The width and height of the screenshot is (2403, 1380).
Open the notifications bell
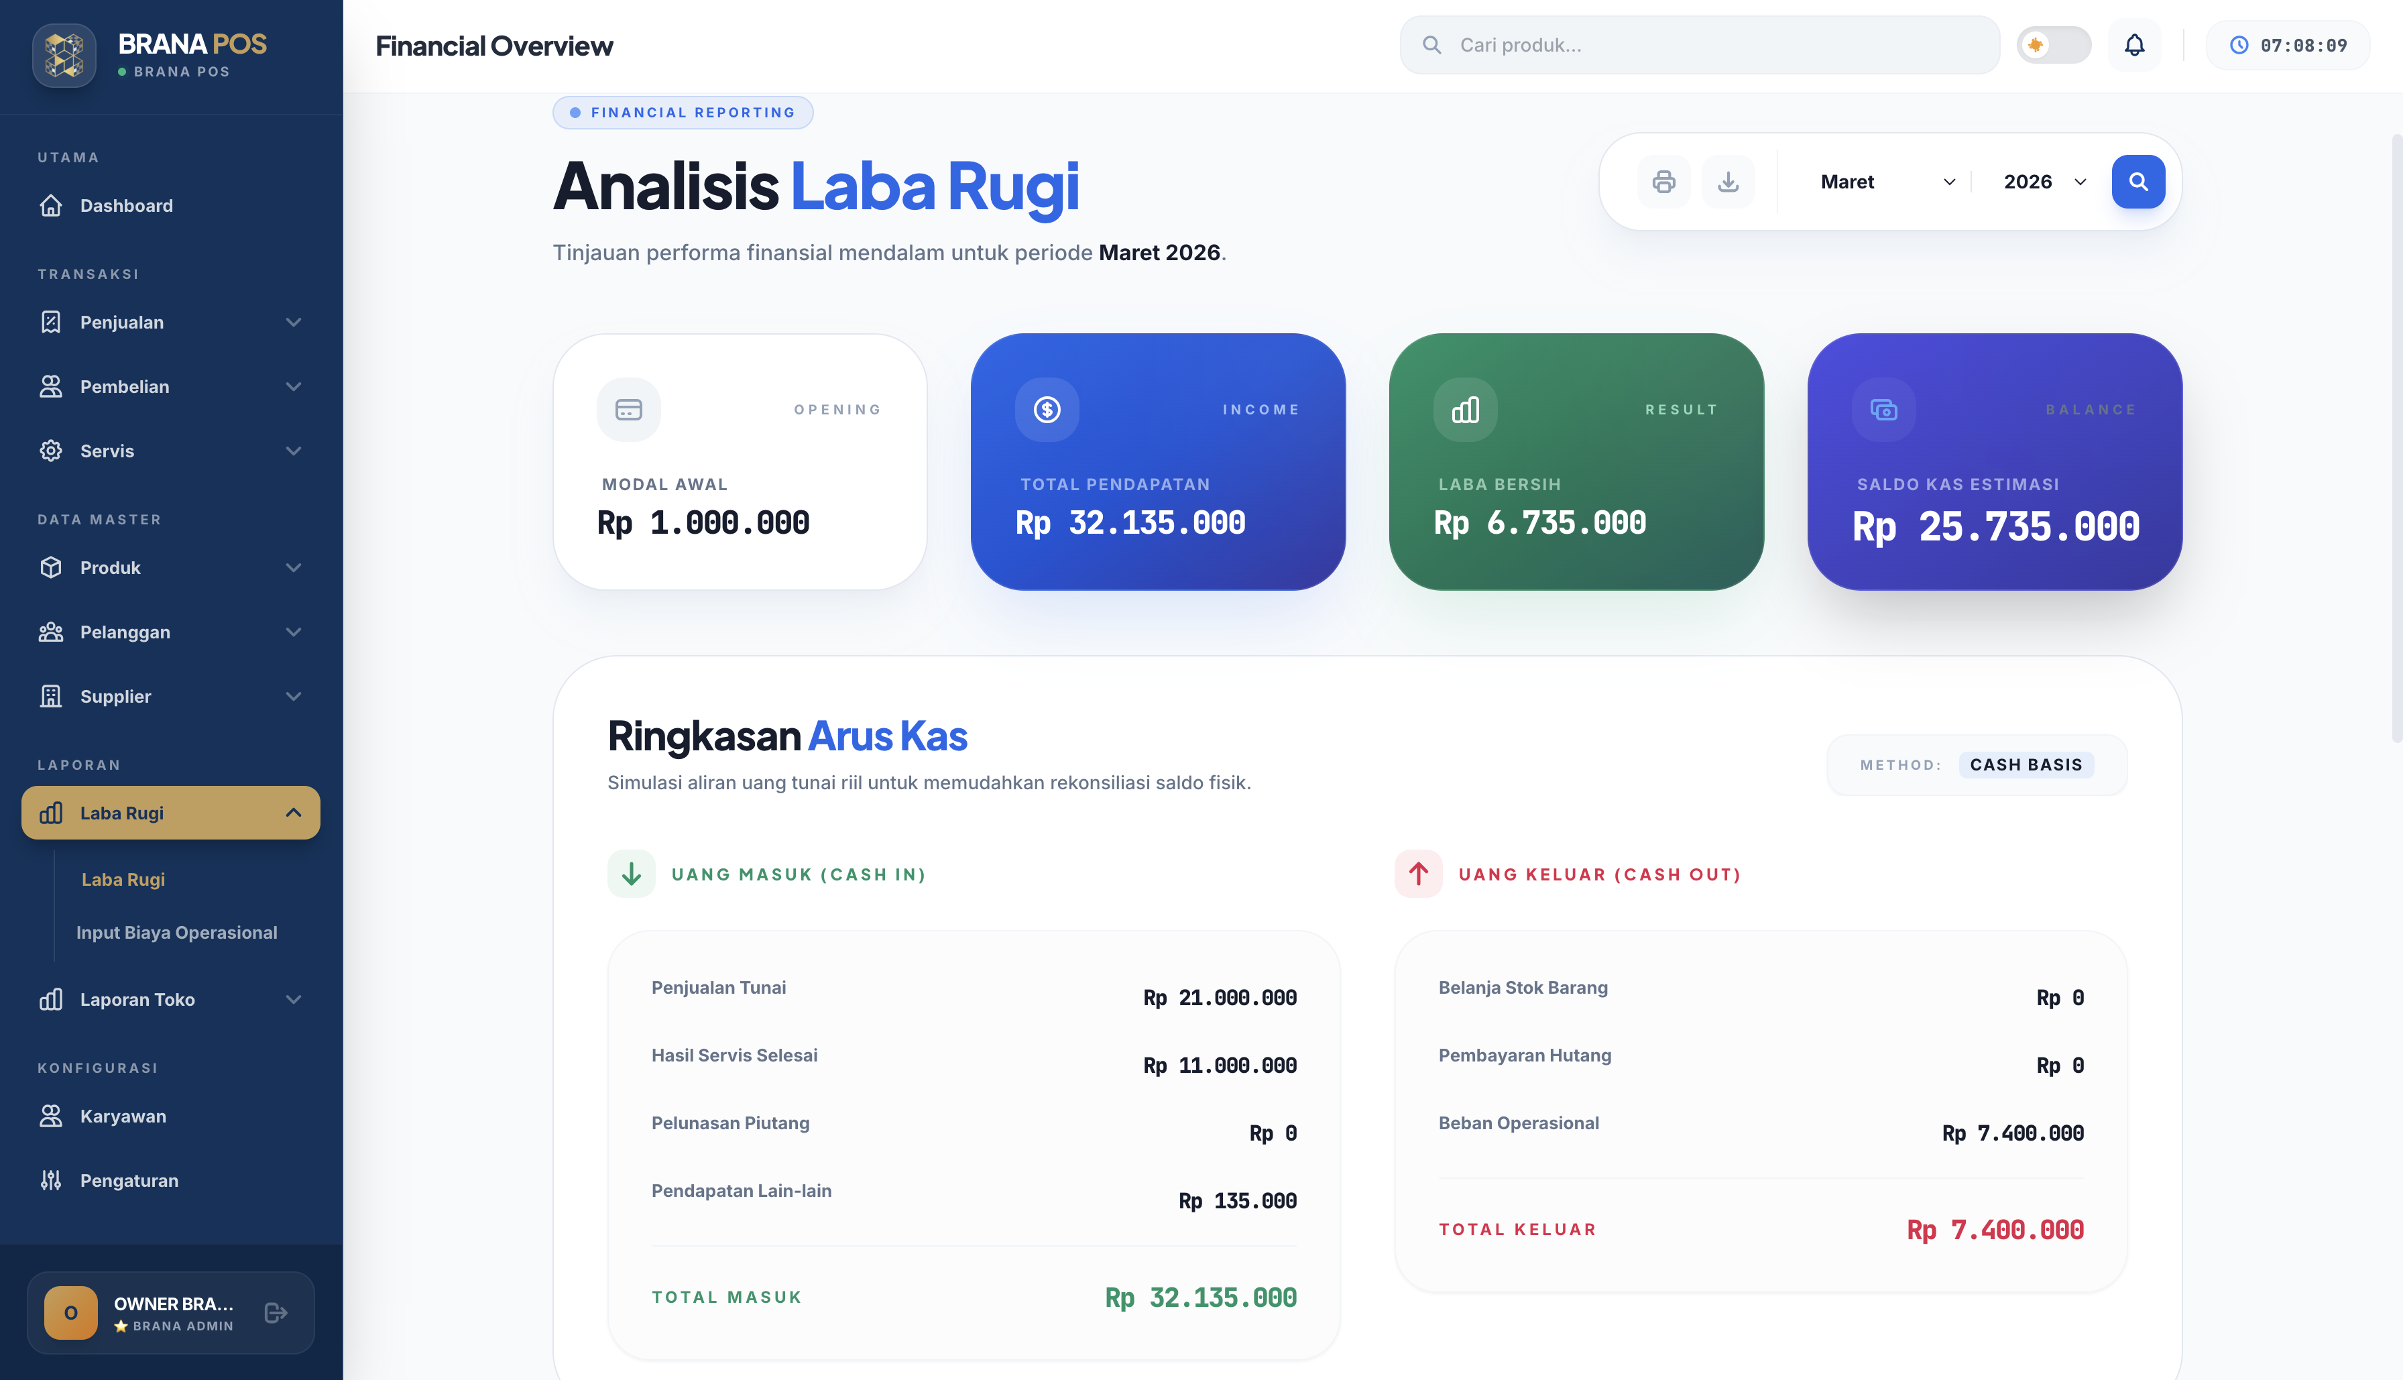(x=2134, y=44)
